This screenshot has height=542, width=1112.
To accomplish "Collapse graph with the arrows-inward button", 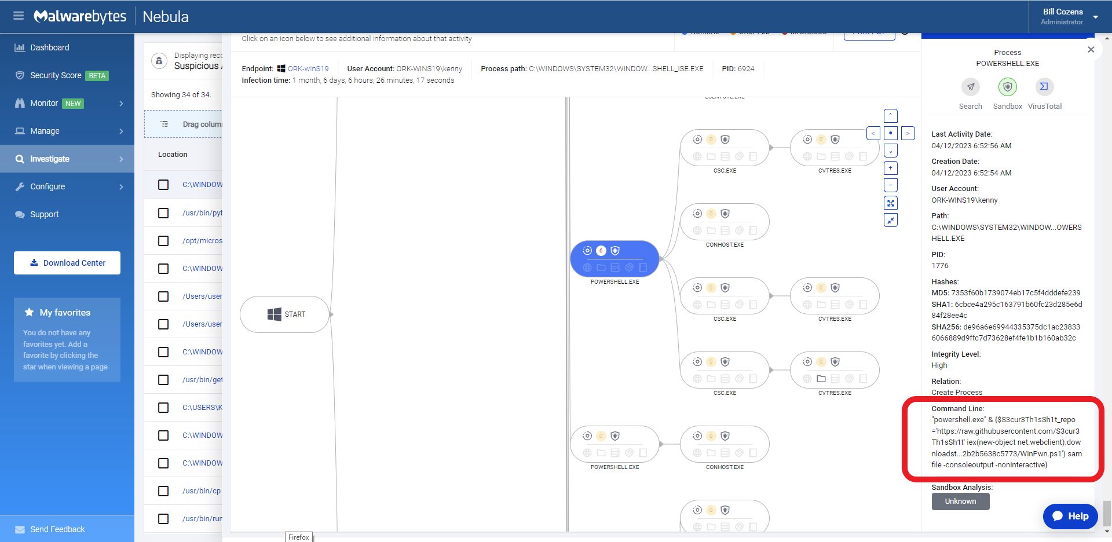I will click(x=891, y=220).
